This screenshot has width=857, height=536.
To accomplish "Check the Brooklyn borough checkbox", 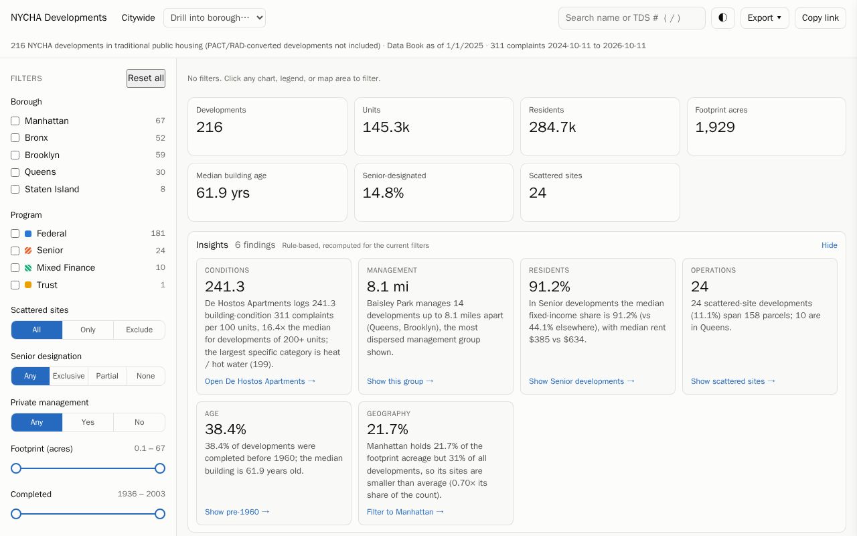I will coord(15,155).
